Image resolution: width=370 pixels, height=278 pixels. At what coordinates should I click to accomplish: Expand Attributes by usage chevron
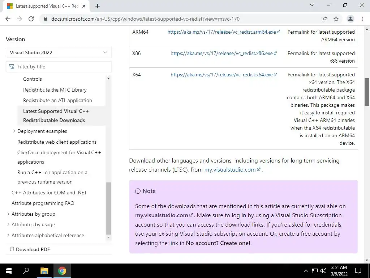coord(8,224)
